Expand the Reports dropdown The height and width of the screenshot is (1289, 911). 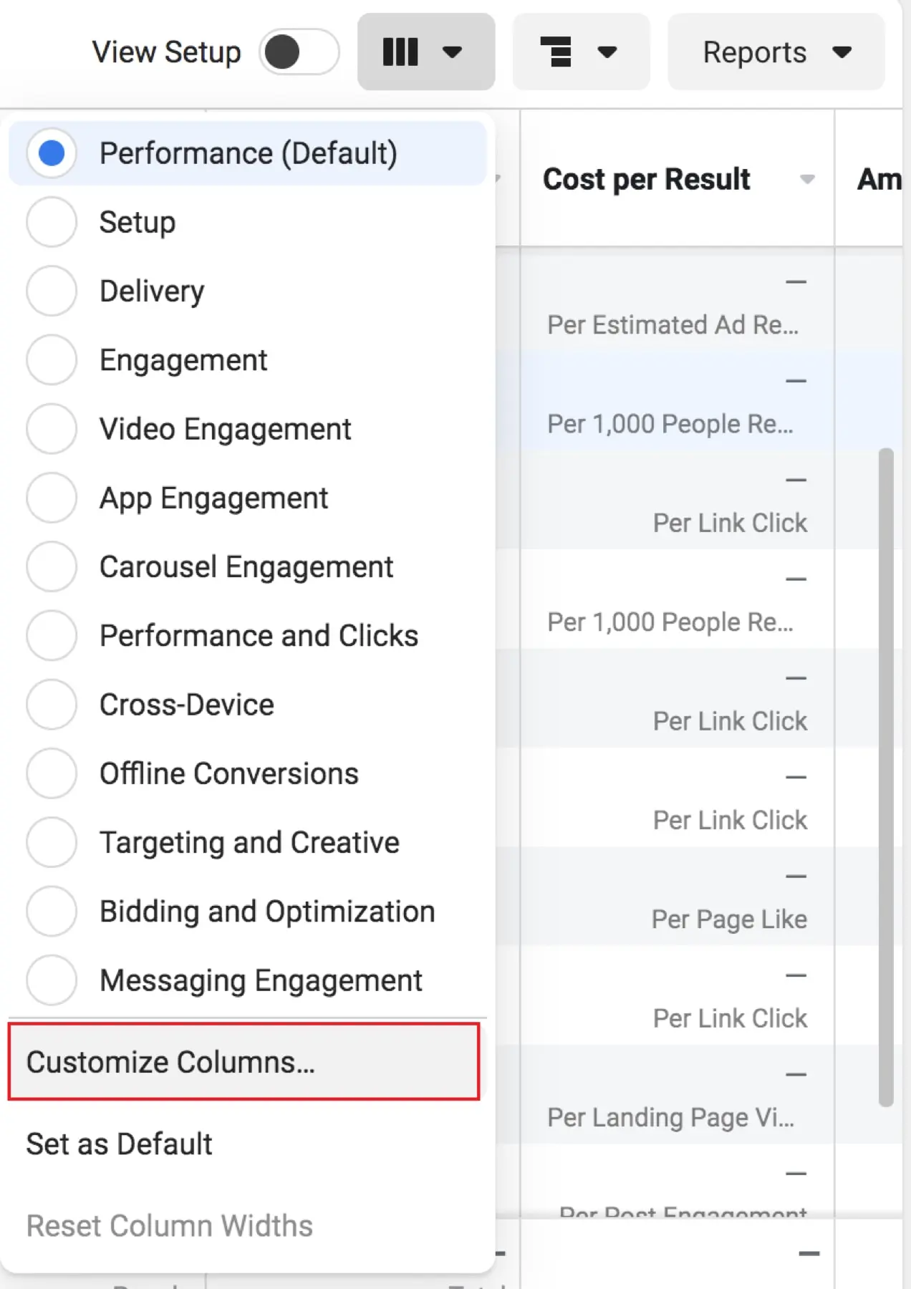(x=776, y=52)
